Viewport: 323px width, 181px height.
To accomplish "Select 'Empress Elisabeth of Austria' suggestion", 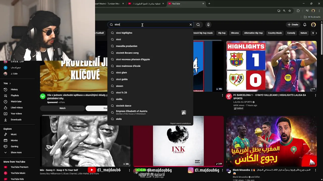I will pos(150,112).
